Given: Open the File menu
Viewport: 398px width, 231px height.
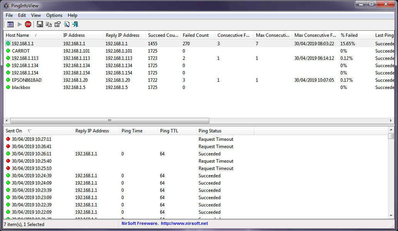Looking at the screenshot, I should 9,15.
